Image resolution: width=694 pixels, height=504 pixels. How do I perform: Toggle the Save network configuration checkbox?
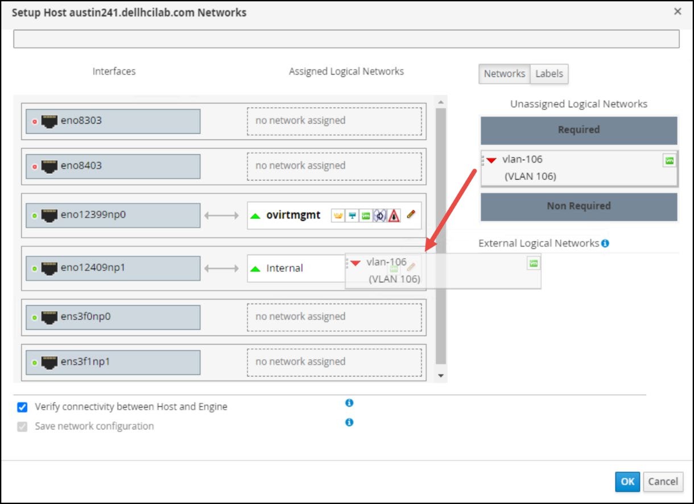pyautogui.click(x=23, y=427)
